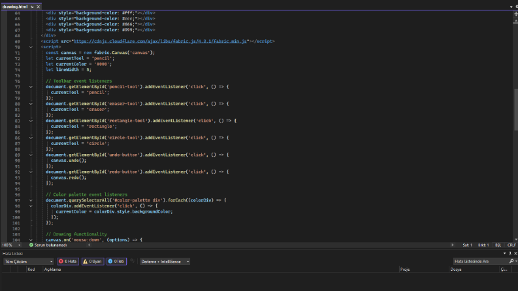Click the error list filter icon
The height and width of the screenshot is (291, 518).
(x=133, y=261)
